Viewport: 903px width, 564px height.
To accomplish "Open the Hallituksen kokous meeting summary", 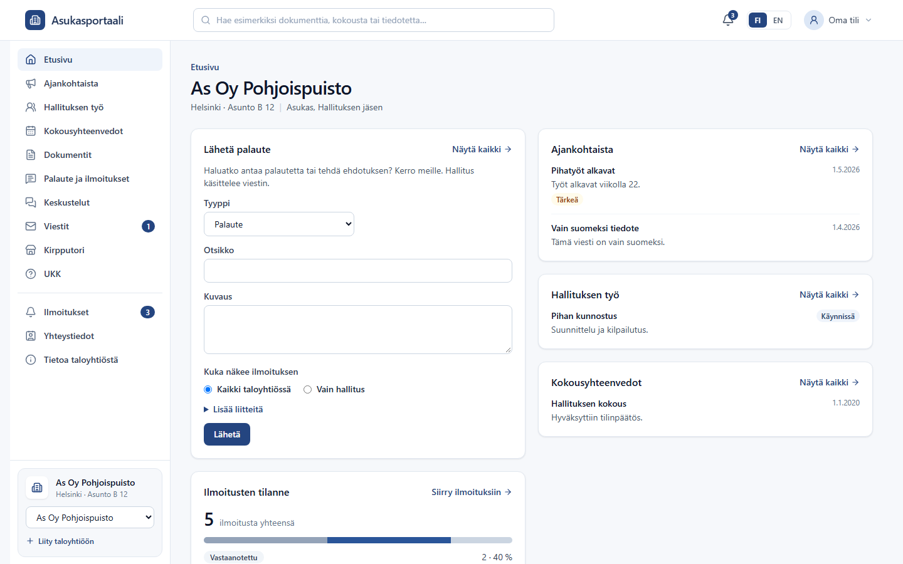I will (589, 404).
